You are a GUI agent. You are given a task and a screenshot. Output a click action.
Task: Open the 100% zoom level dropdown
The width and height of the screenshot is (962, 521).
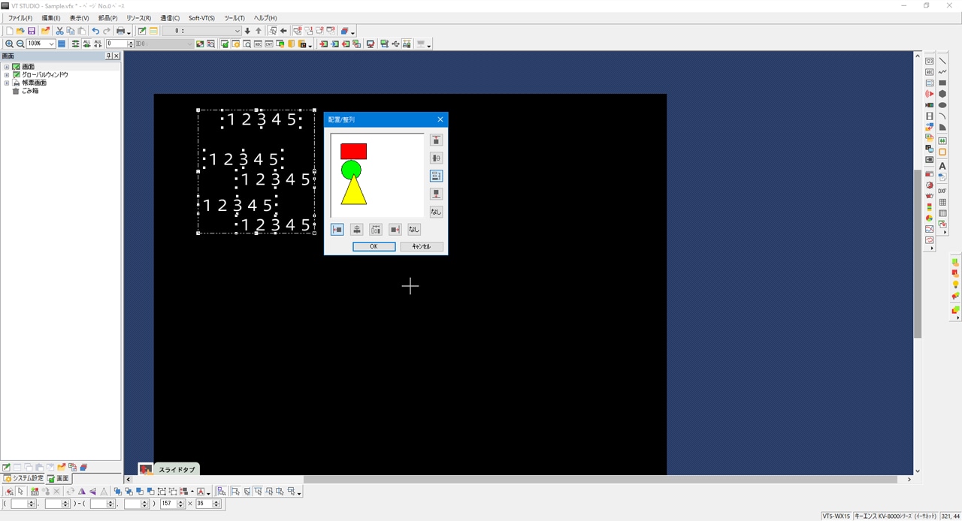pos(51,44)
